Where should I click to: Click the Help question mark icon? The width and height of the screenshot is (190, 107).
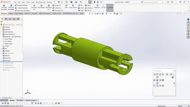172,2
